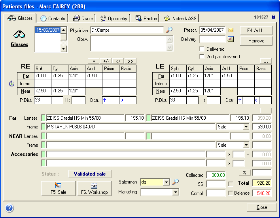Viewport: 280px width, 218px height.
Task: Open the calendar icon beside Delivery field
Action: (x=231, y=39)
